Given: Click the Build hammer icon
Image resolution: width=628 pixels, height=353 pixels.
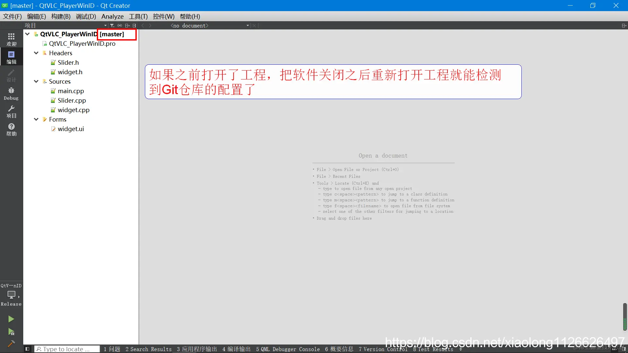Looking at the screenshot, I should click(x=11, y=344).
